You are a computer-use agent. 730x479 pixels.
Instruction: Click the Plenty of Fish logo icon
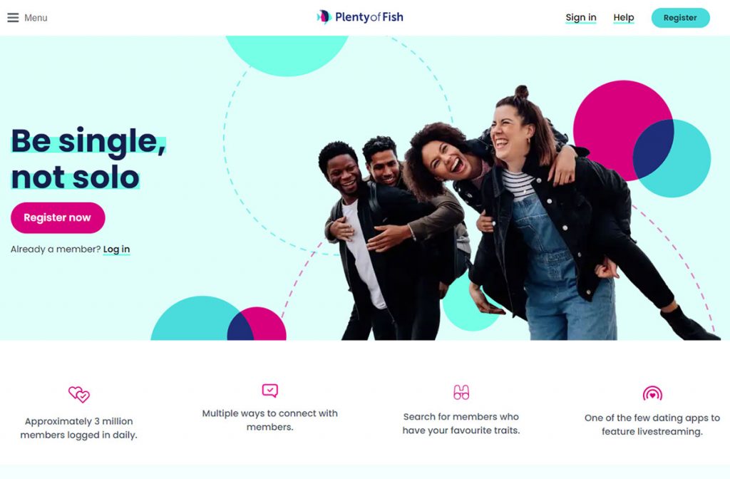pyautogui.click(x=324, y=17)
